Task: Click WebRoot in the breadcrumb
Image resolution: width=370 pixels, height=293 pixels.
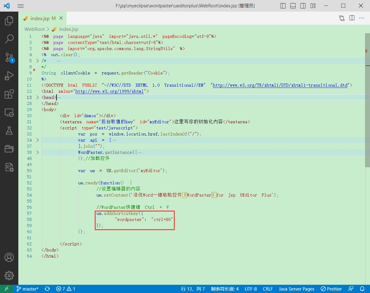Action: coord(35,29)
